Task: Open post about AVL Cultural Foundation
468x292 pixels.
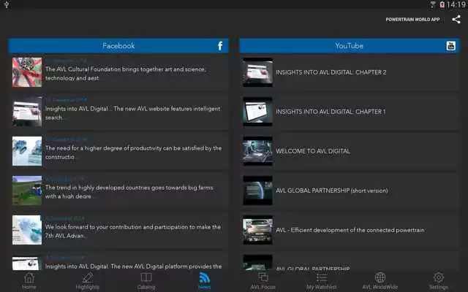Action: pyautogui.click(x=118, y=72)
